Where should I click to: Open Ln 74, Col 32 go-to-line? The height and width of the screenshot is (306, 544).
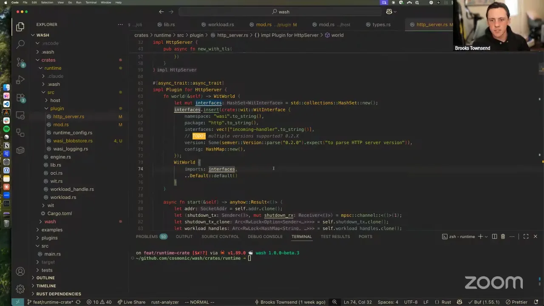(x=358, y=302)
